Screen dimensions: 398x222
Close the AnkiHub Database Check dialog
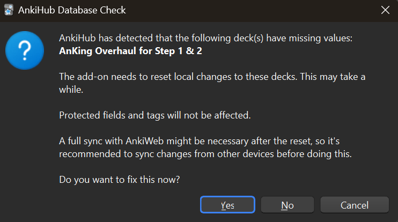385,10
